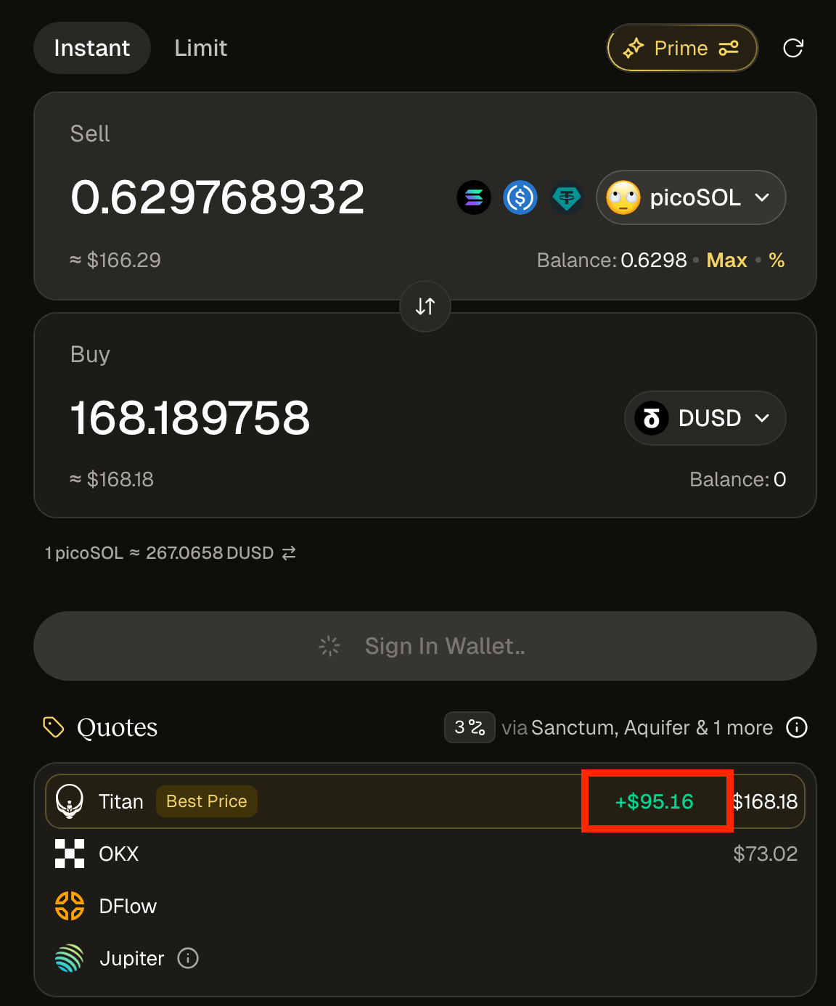Click the sell amount input field

pyautogui.click(x=218, y=197)
